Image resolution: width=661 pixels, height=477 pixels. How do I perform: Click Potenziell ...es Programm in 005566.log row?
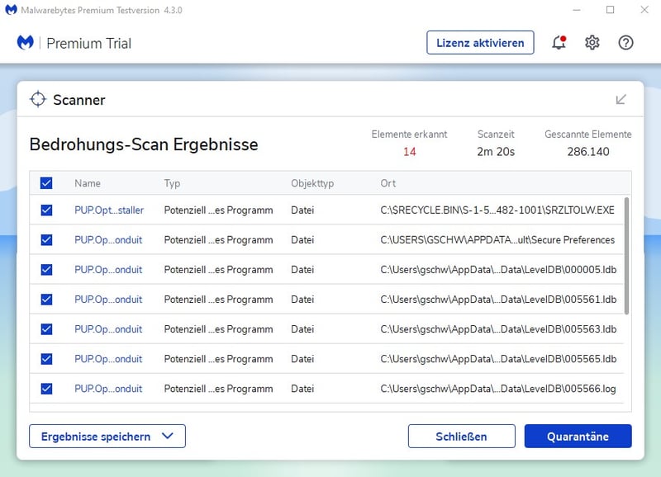coord(218,389)
